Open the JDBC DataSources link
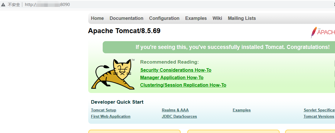 point(179,116)
